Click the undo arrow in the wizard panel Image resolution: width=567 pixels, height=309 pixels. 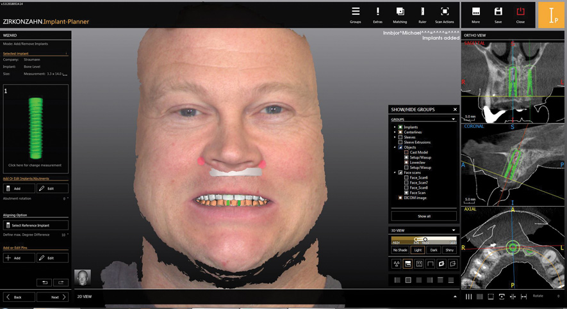click(44, 282)
